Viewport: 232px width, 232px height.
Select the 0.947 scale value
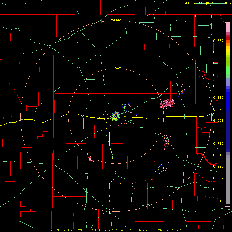pyautogui.click(x=218, y=40)
